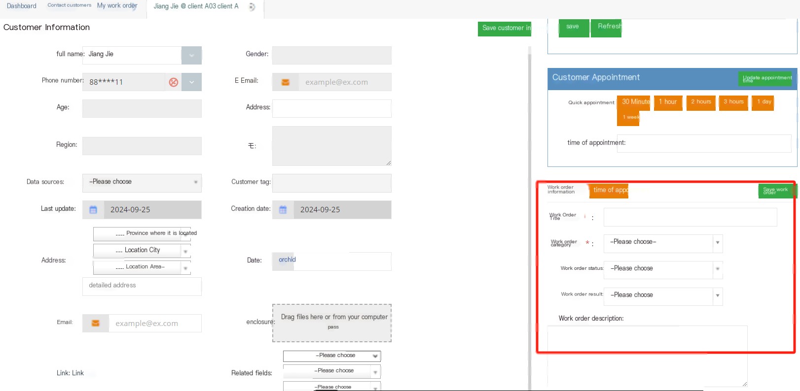Open the Work order status dropdown
The width and height of the screenshot is (800, 391).
663,269
